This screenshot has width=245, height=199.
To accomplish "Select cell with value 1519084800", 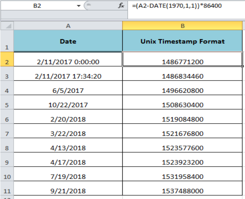I will pos(182,117).
